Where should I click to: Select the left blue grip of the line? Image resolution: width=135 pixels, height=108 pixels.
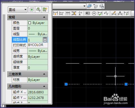tap(66, 84)
